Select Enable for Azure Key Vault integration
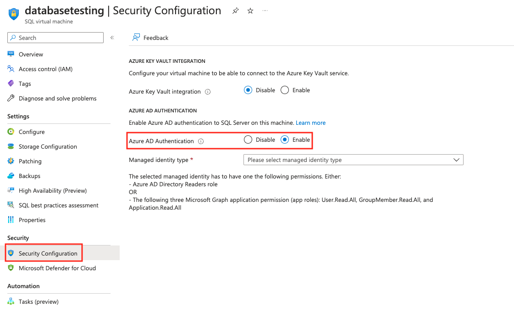Image resolution: width=514 pixels, height=312 pixels. [x=285, y=90]
